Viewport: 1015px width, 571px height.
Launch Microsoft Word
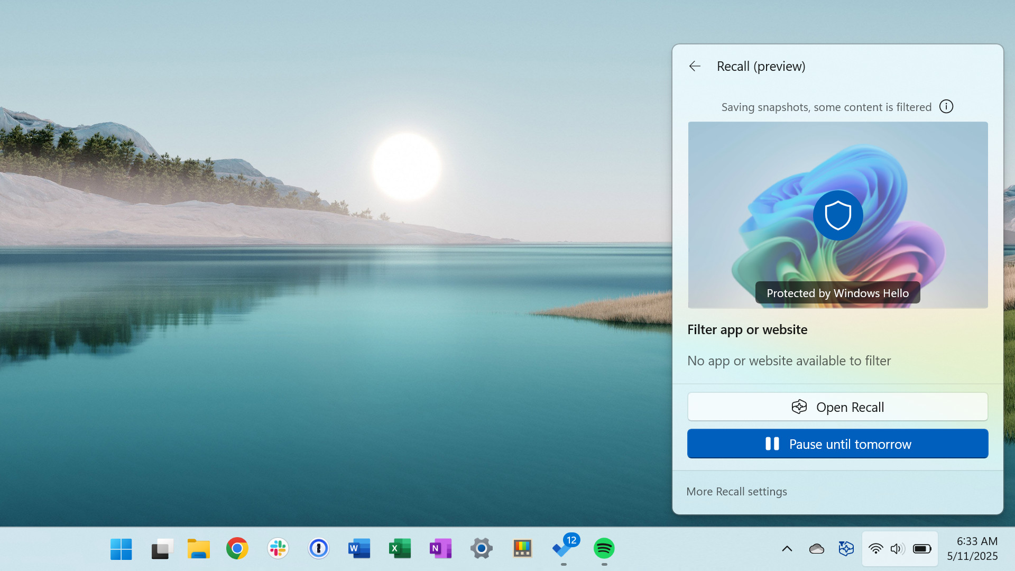coord(359,549)
